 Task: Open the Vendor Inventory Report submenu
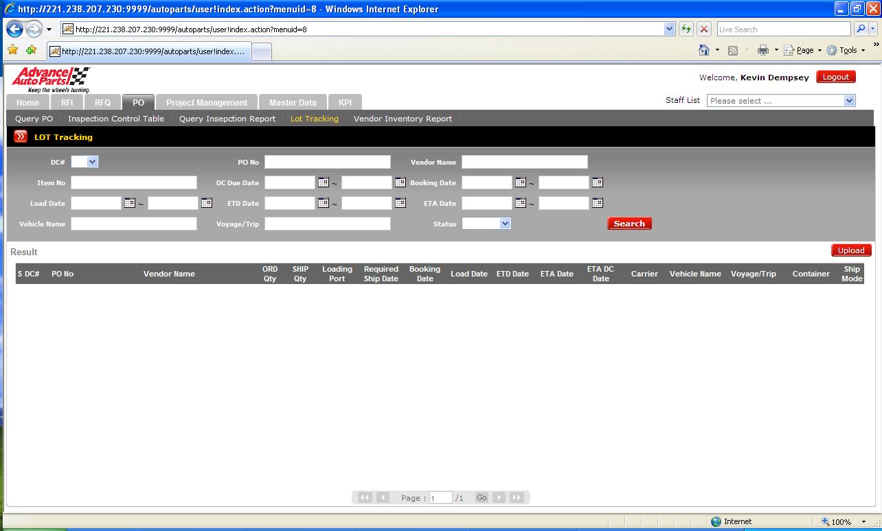403,119
